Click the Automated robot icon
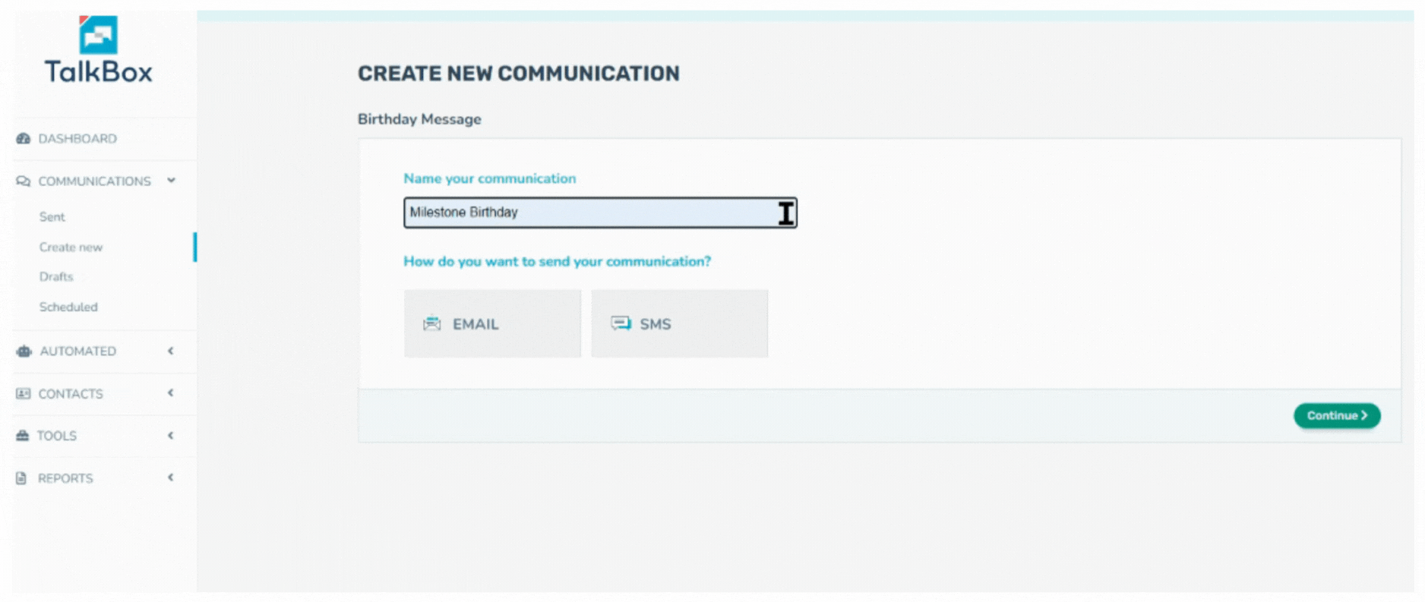This screenshot has width=1425, height=602. point(24,351)
